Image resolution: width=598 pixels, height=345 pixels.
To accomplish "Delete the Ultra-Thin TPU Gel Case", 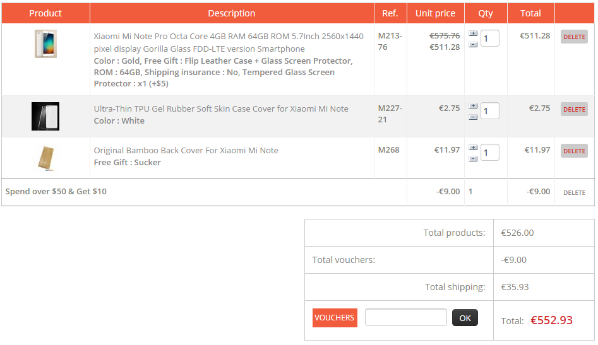I will tap(574, 110).
